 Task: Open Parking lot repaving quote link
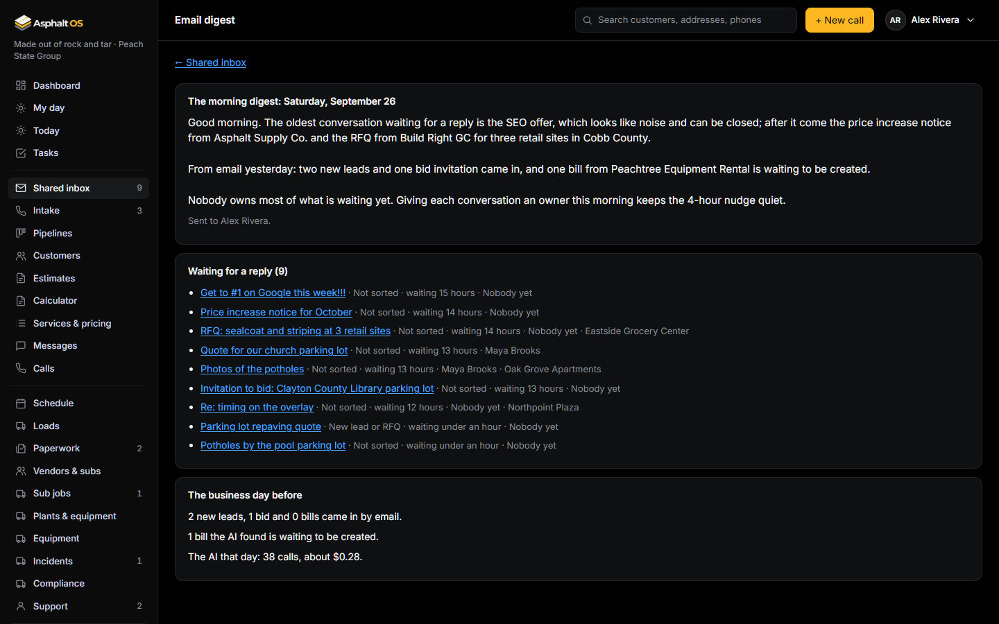261,426
